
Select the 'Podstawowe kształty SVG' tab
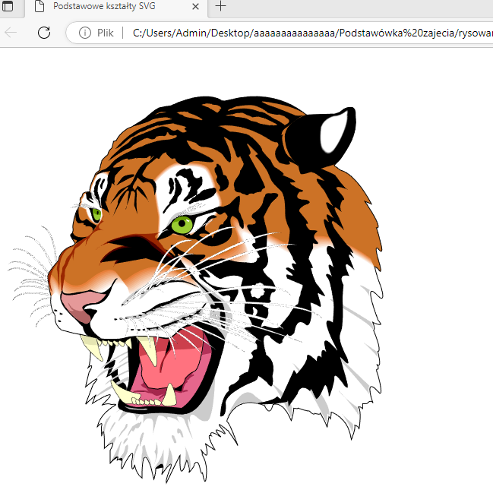[116, 7]
